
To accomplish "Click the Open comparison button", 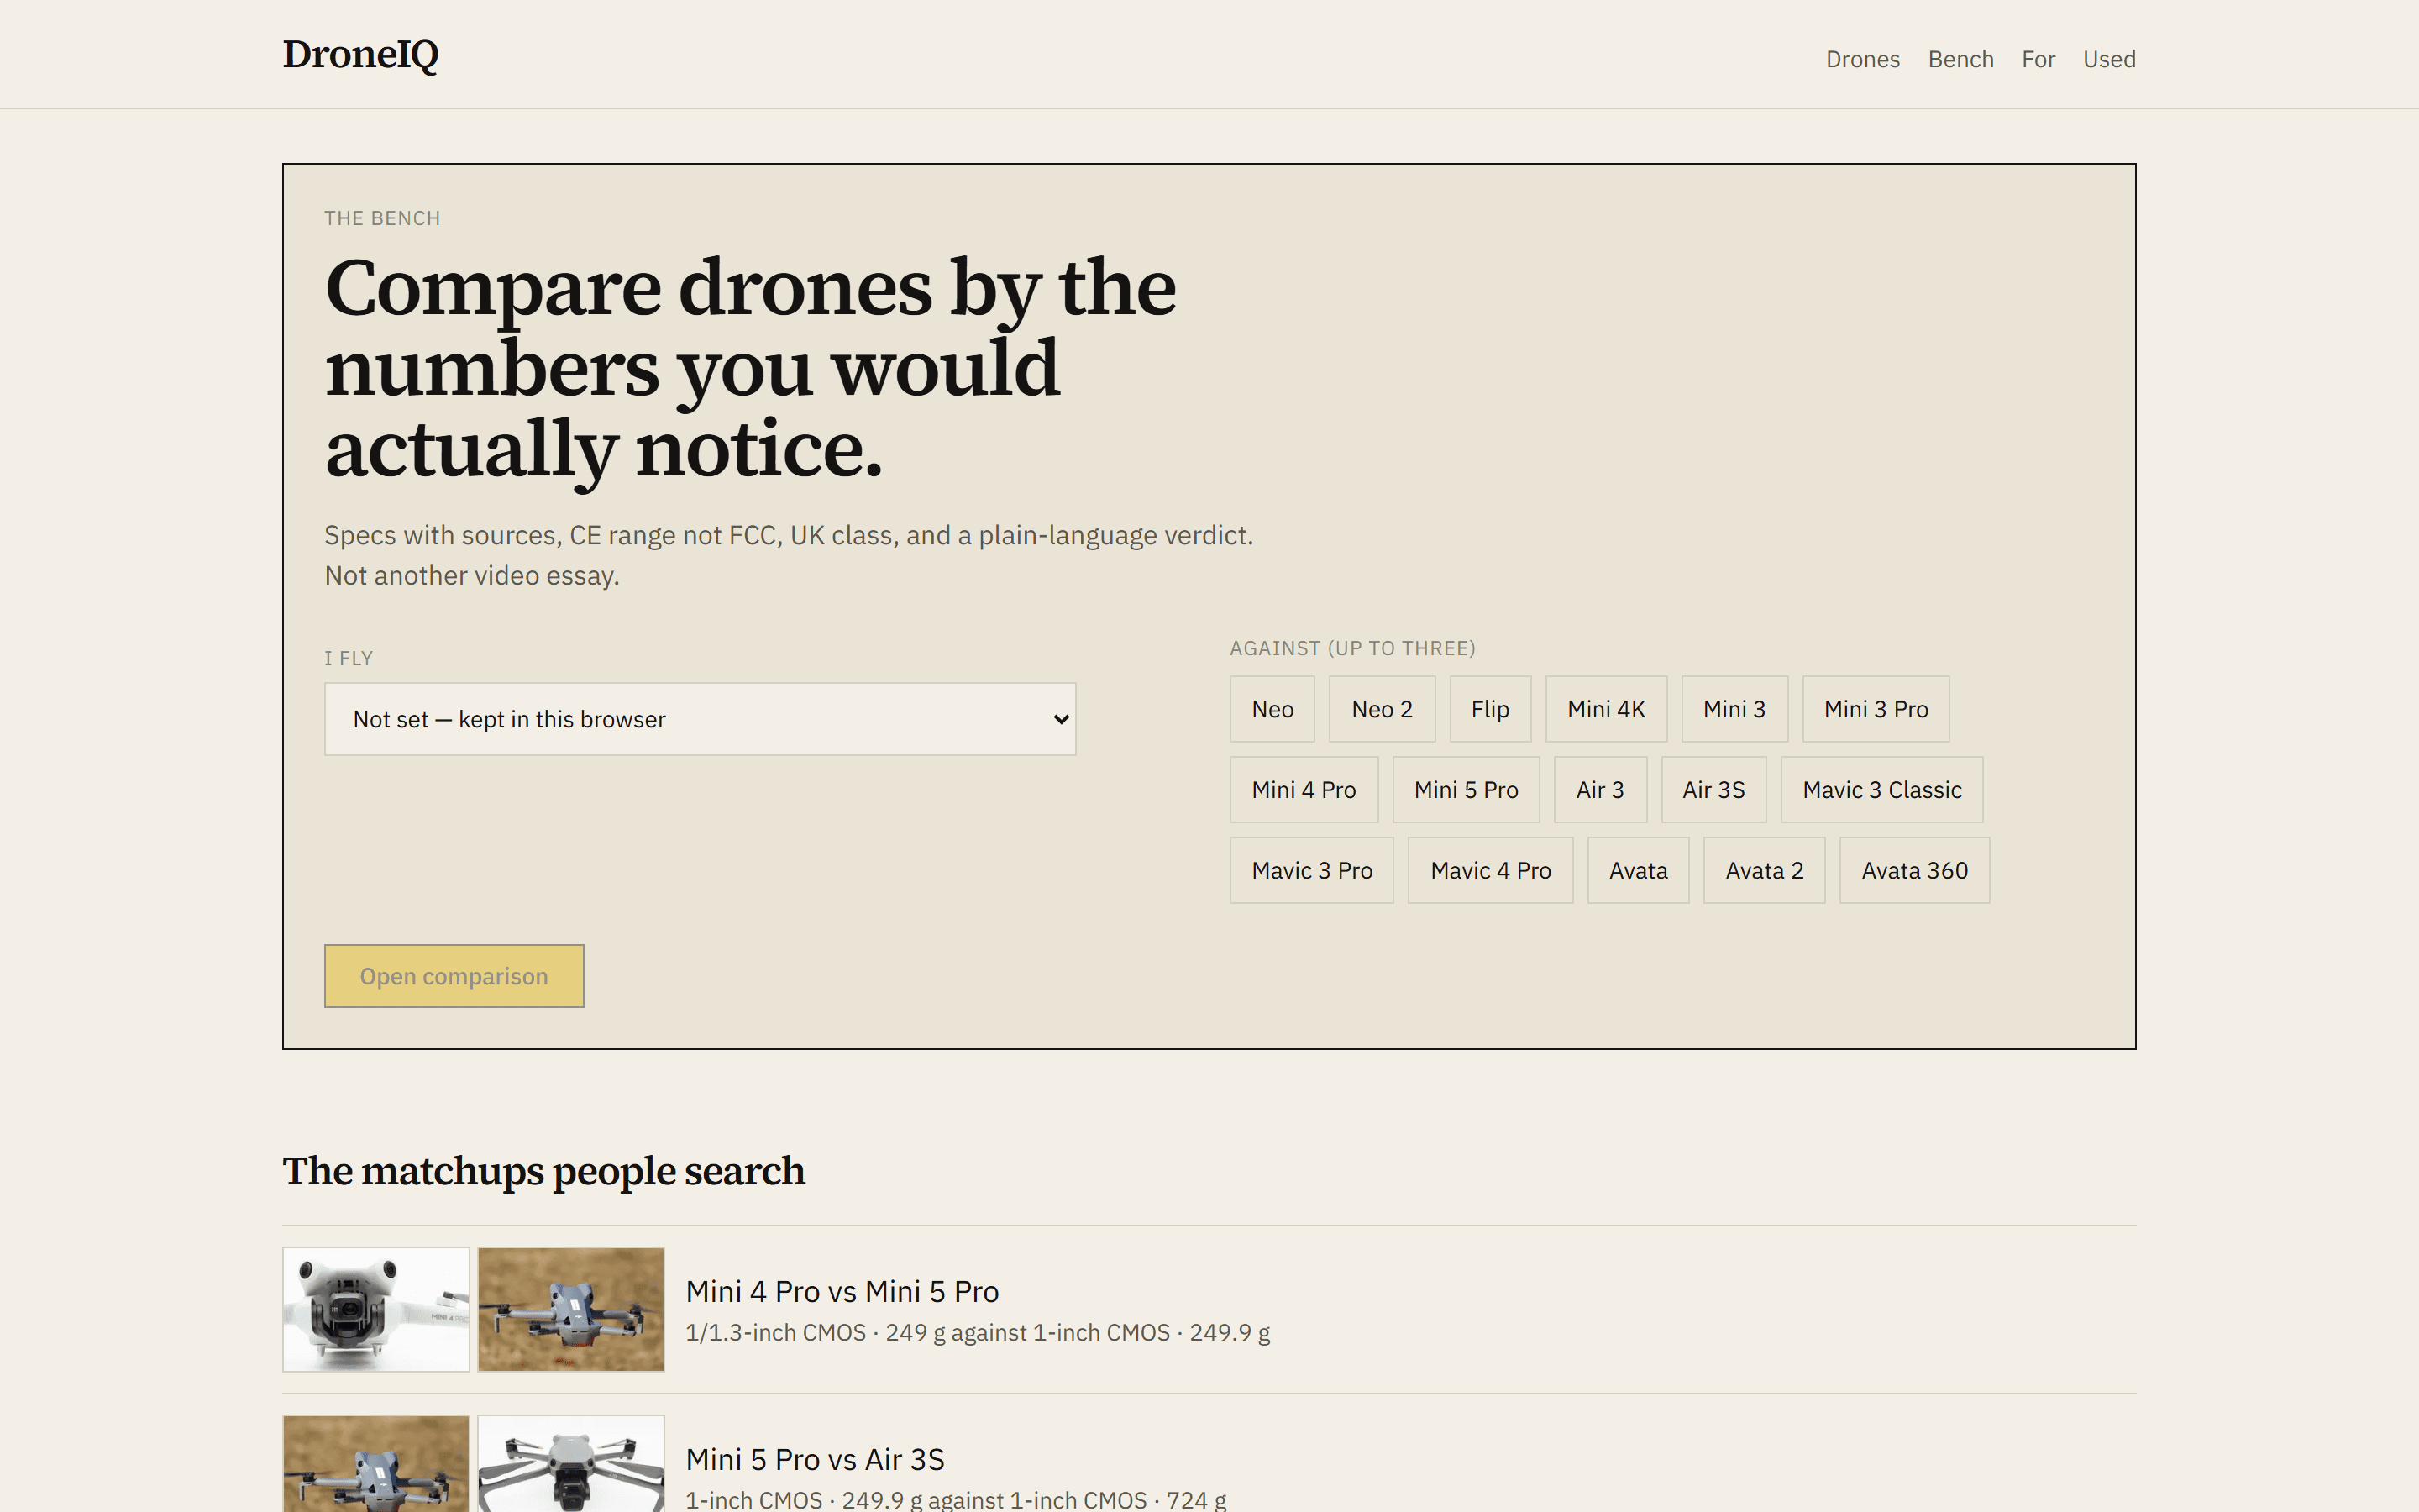I will (454, 976).
